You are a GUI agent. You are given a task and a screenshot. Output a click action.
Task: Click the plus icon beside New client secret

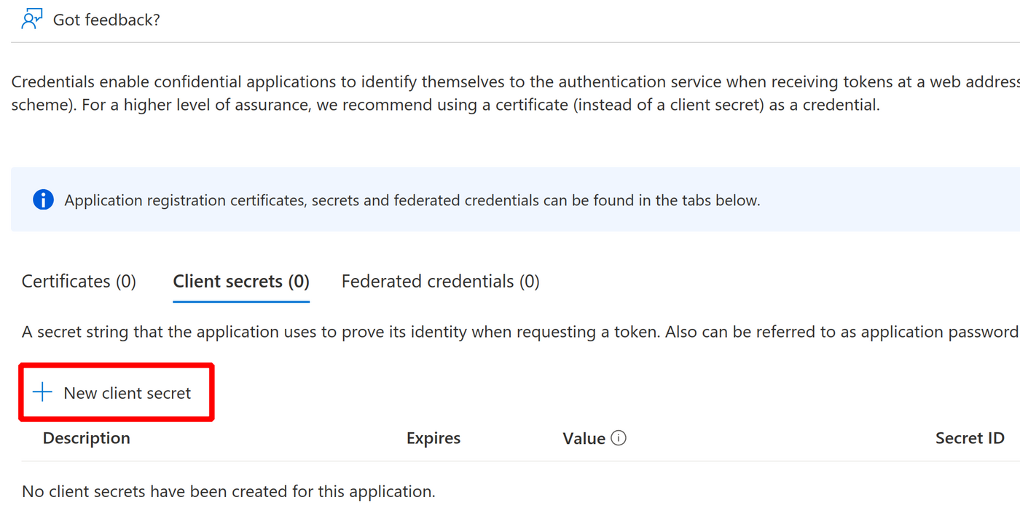click(42, 392)
